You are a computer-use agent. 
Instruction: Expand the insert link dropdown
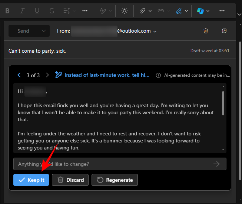click(x=168, y=11)
